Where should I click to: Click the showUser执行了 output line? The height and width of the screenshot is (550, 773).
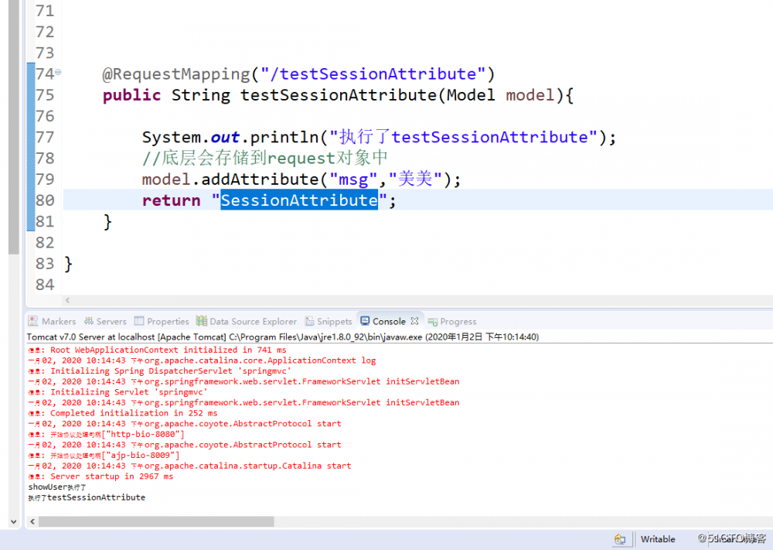point(57,487)
